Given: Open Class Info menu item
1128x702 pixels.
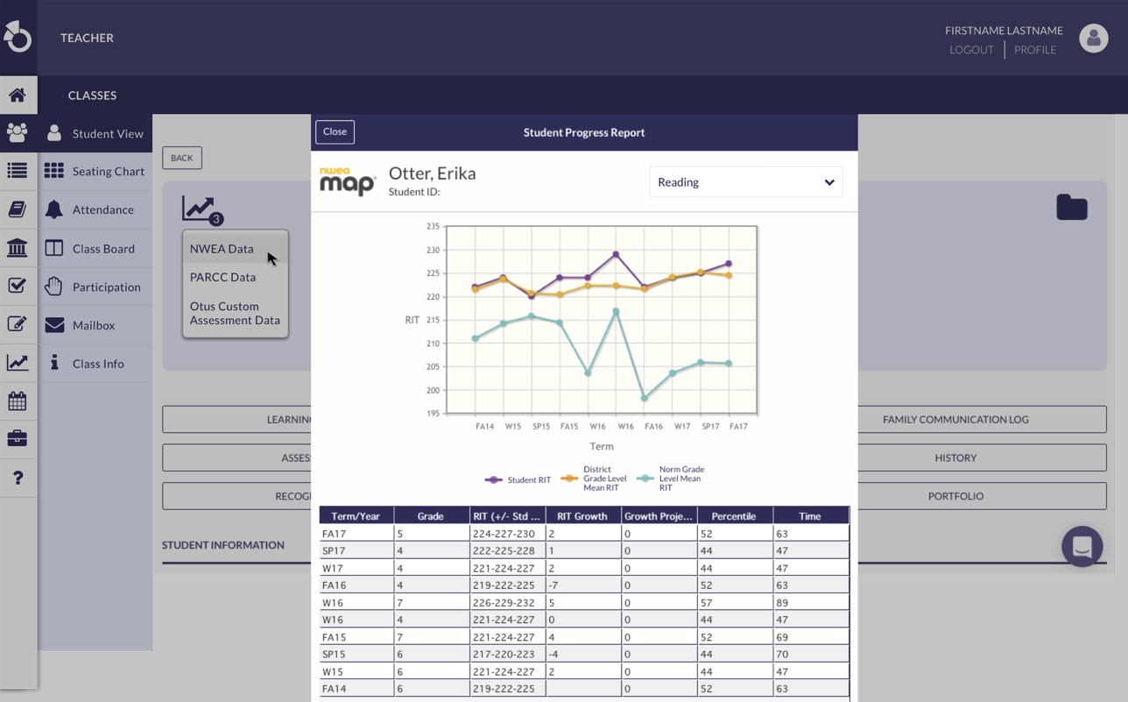Looking at the screenshot, I should (95, 363).
